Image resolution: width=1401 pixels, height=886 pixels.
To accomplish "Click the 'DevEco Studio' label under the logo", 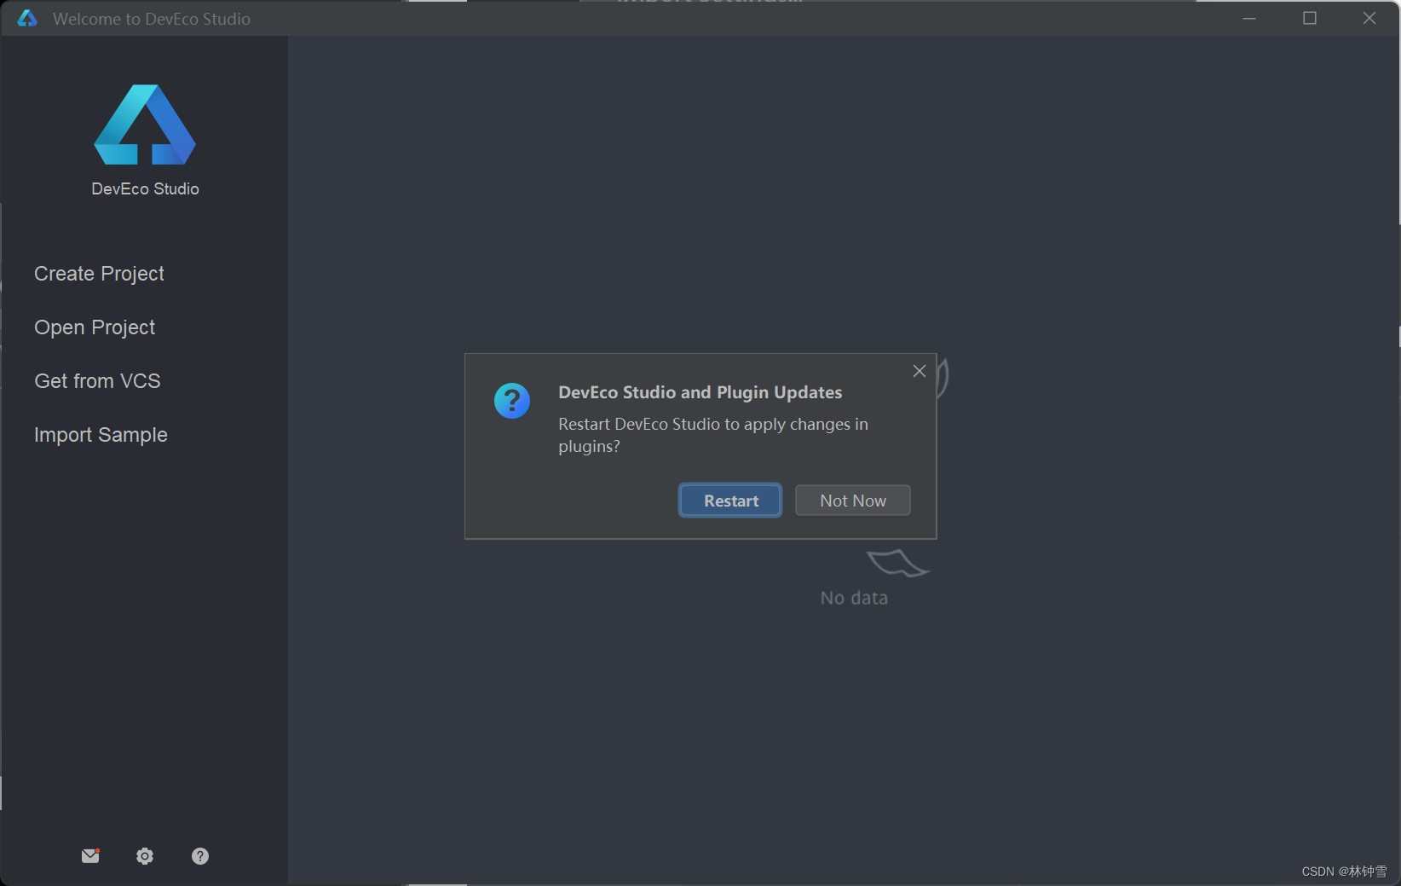I will pos(146,188).
